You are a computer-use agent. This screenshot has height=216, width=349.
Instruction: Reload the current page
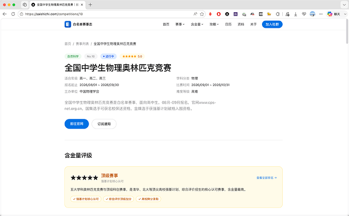[13, 14]
